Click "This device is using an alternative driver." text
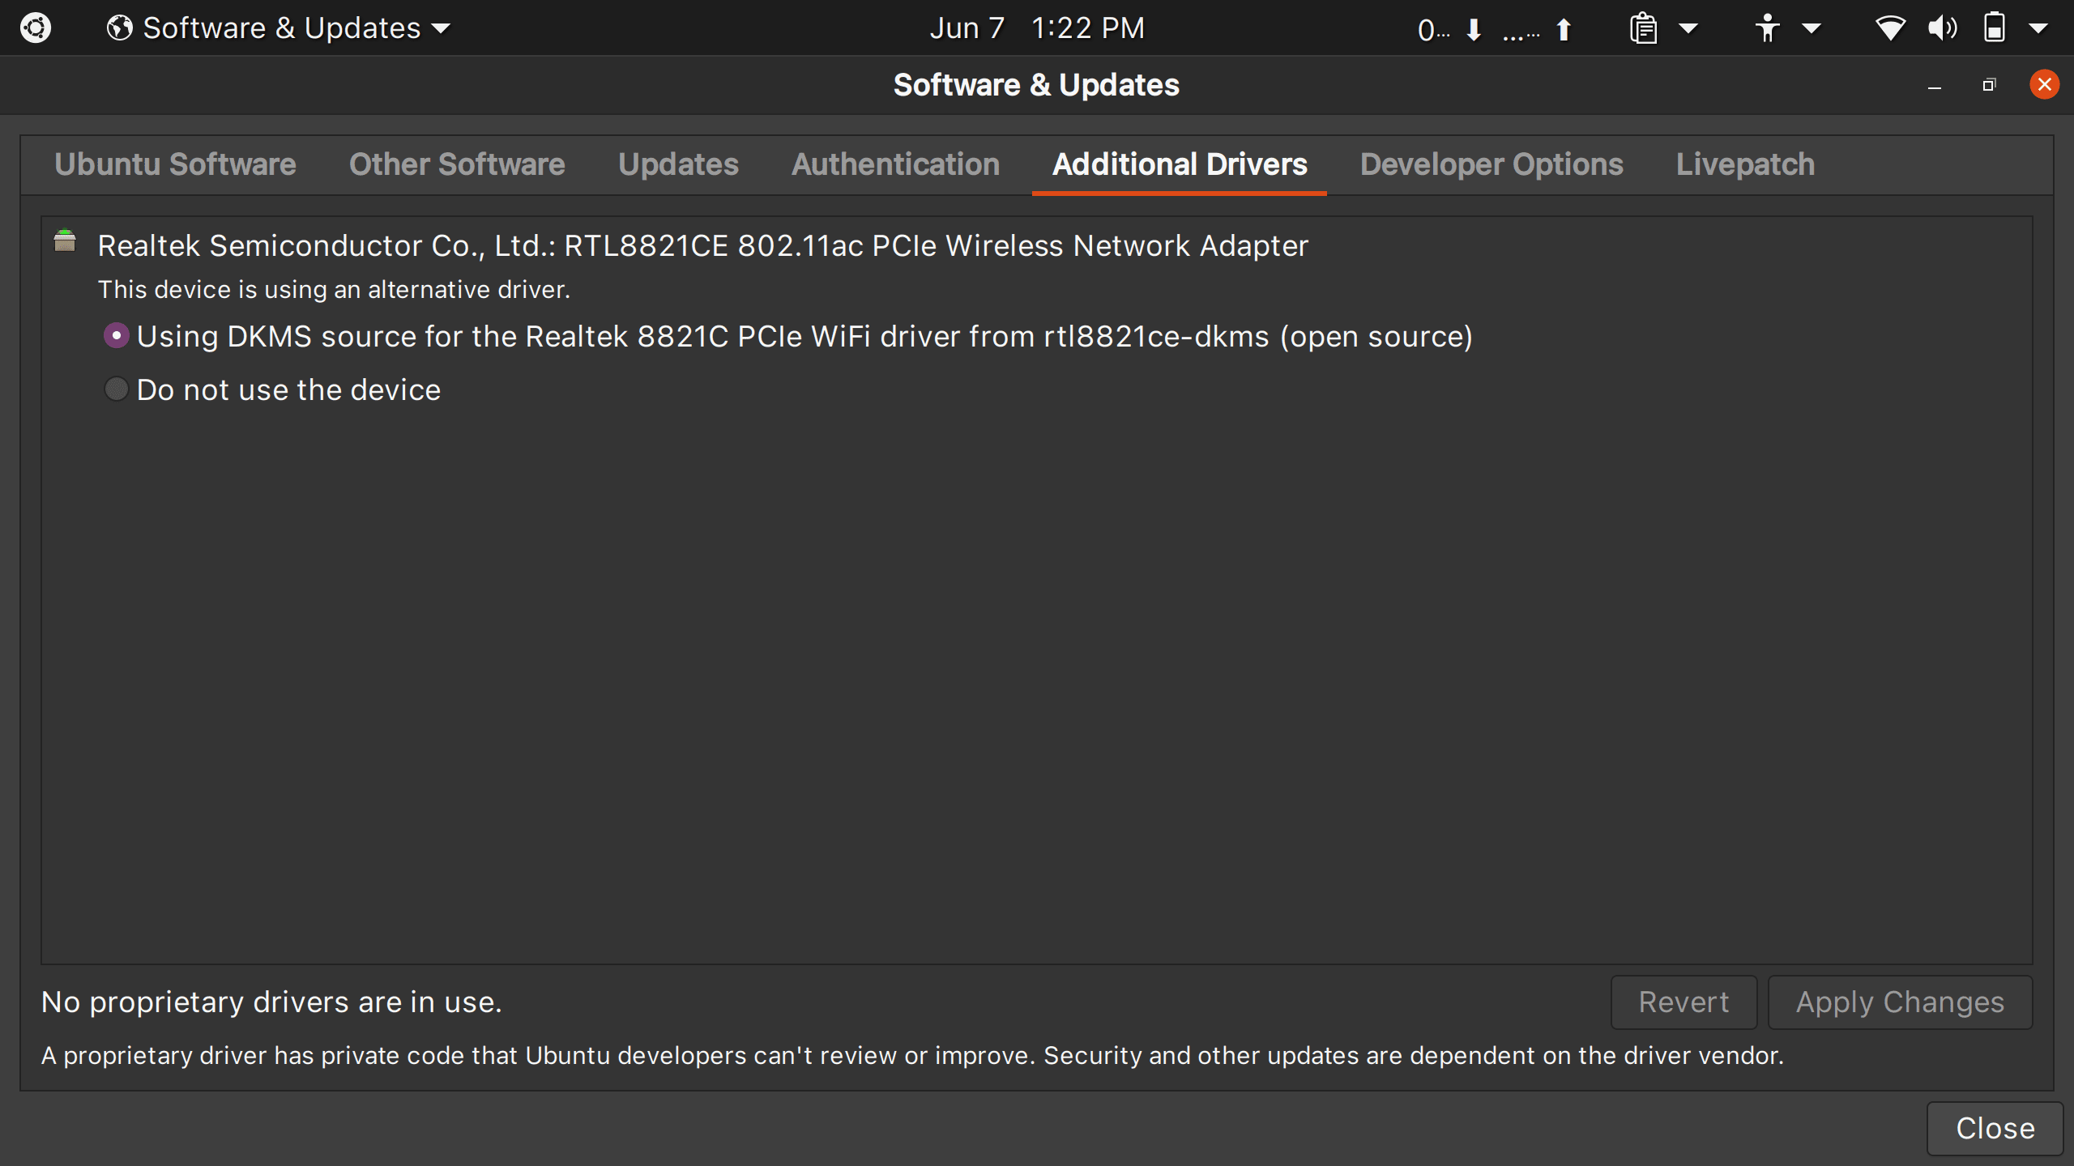The width and height of the screenshot is (2074, 1166). coord(334,290)
